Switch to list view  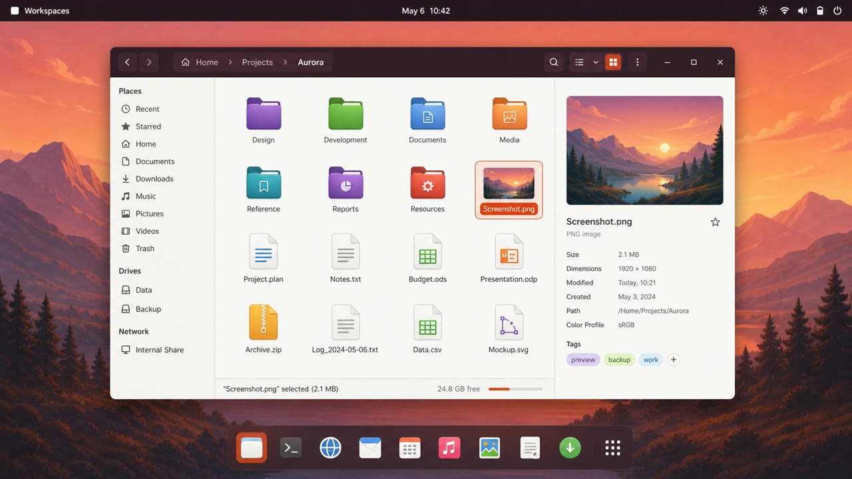click(579, 63)
